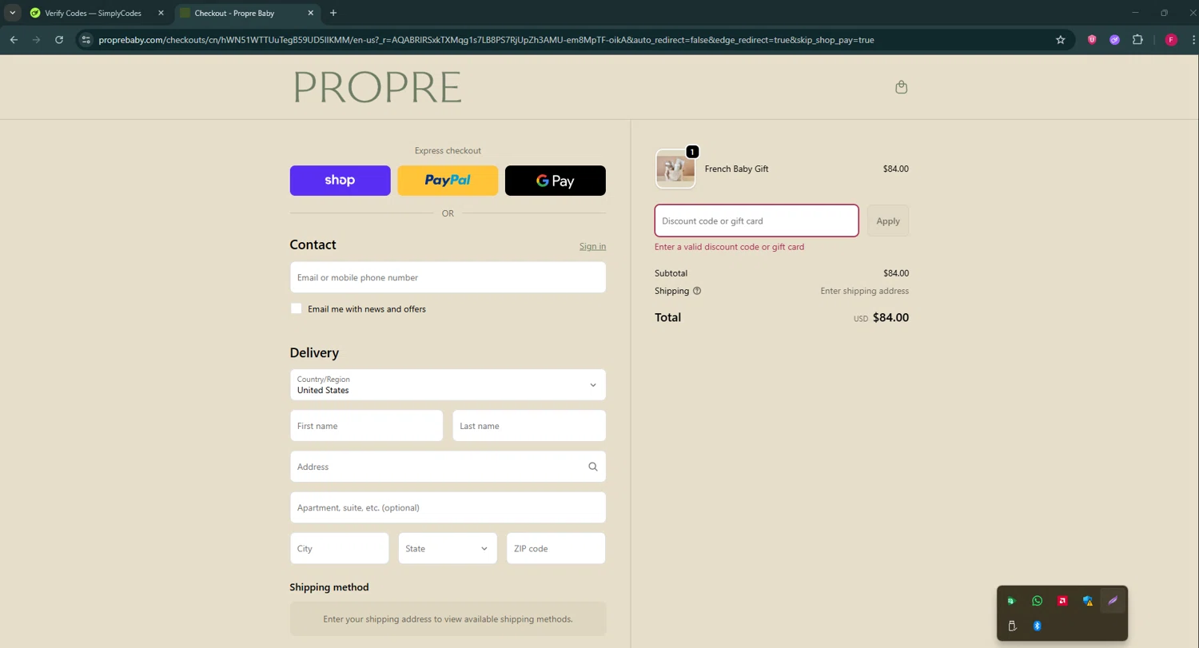The height and width of the screenshot is (648, 1199).
Task: Click the Apply discount button
Action: click(888, 221)
